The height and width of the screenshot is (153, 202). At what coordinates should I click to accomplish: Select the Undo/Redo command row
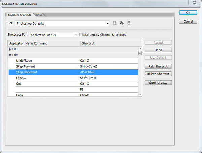[73, 61]
